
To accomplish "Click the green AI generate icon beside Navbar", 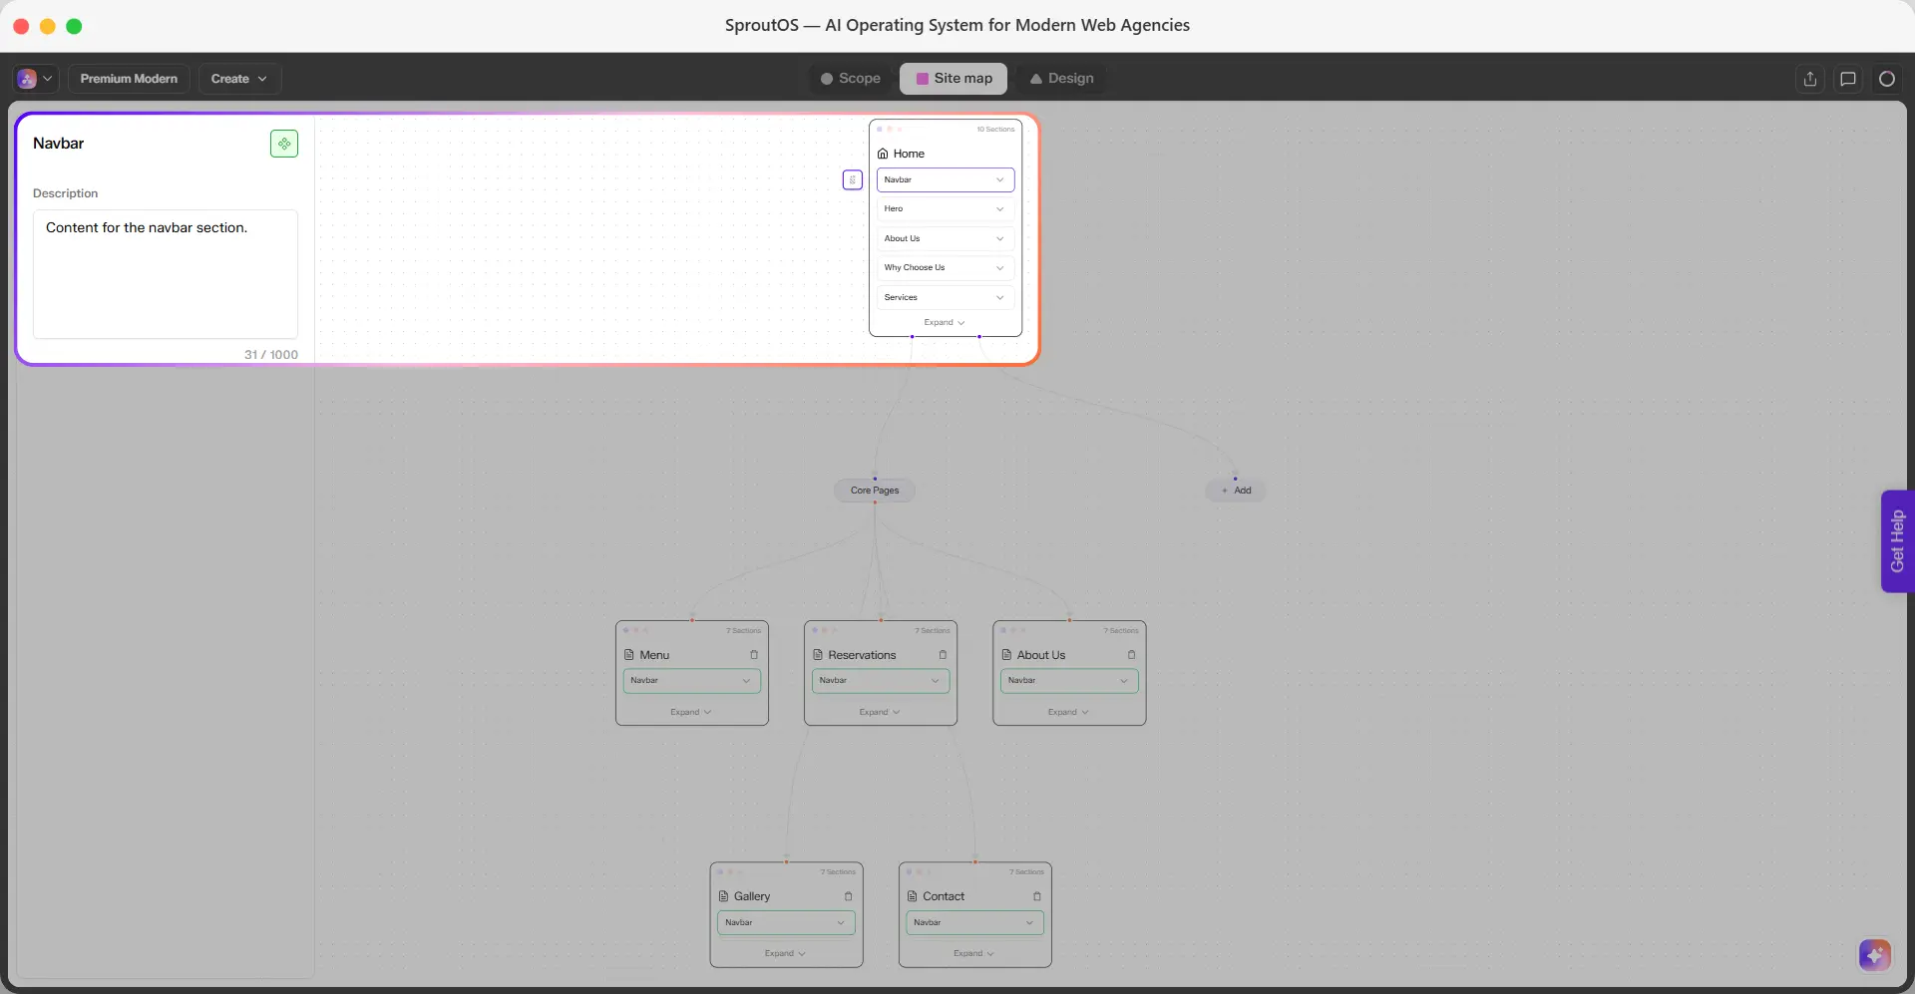I will (x=284, y=144).
